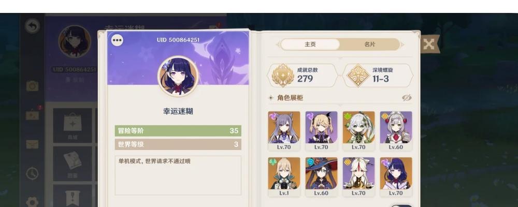Open the settings gear icon

pos(32,202)
